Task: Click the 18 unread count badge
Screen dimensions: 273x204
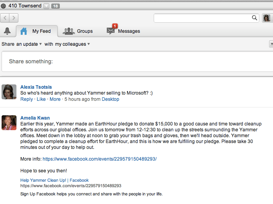Action: (x=55, y=6)
